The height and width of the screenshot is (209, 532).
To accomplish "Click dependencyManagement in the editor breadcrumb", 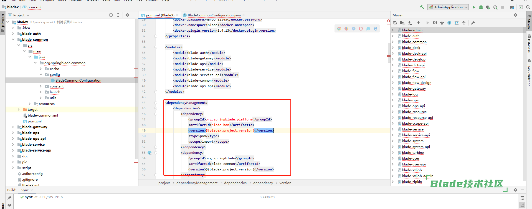I will pos(197,183).
